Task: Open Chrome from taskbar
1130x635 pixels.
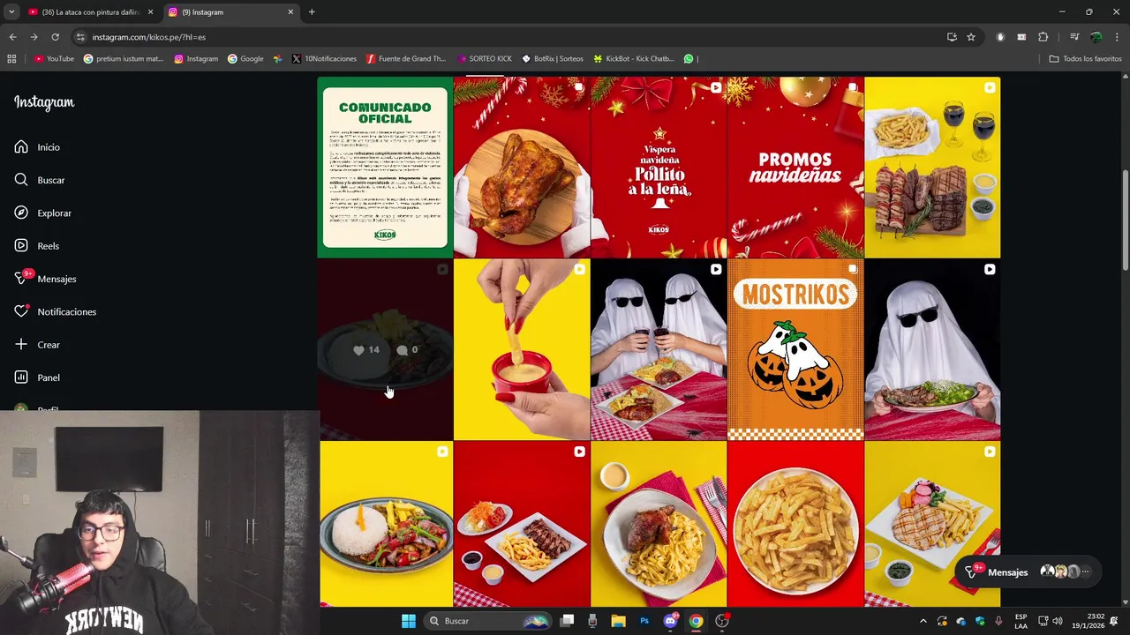Action: (696, 621)
